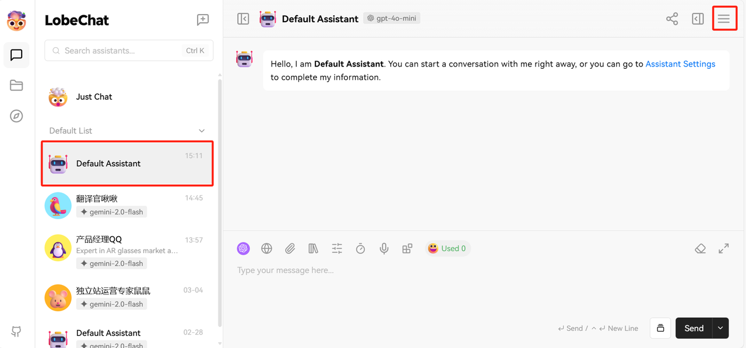Click the new assistant icon beside LobeChat
This screenshot has height=348, width=746.
click(x=203, y=20)
